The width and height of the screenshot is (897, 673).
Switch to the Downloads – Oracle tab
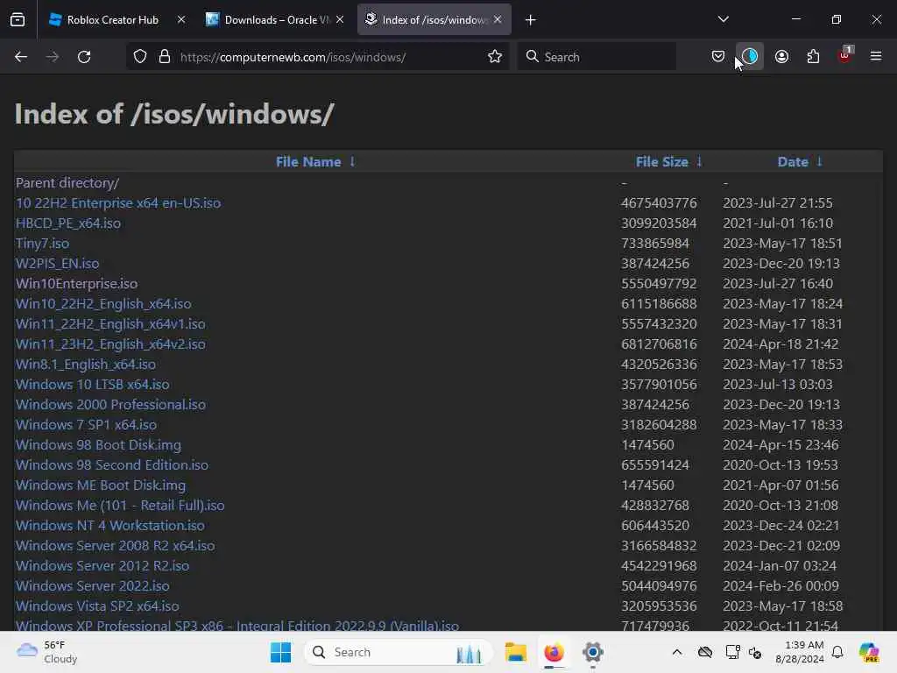[274, 20]
